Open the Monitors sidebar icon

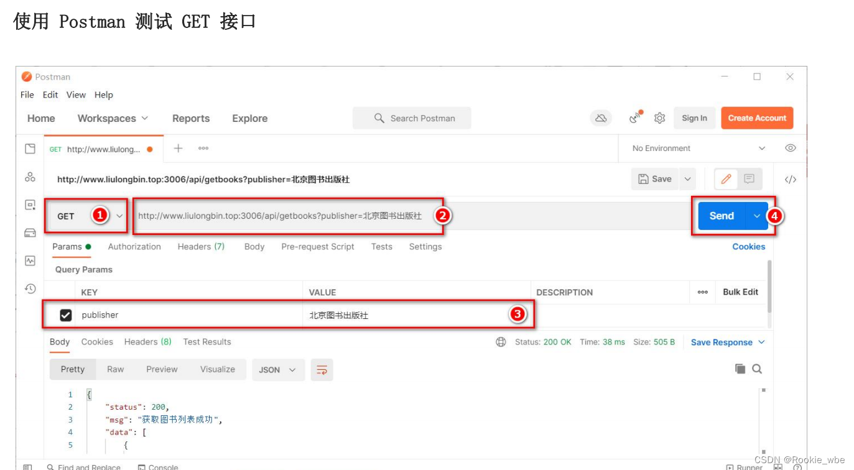[30, 261]
